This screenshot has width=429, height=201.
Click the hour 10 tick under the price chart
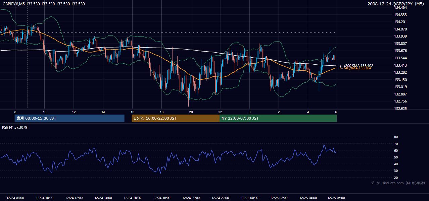44,112
